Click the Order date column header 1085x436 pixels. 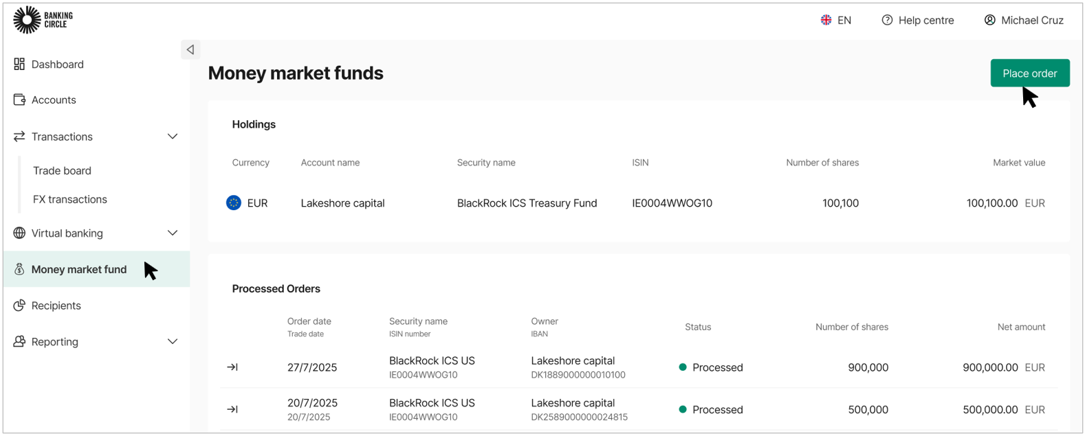[309, 321]
